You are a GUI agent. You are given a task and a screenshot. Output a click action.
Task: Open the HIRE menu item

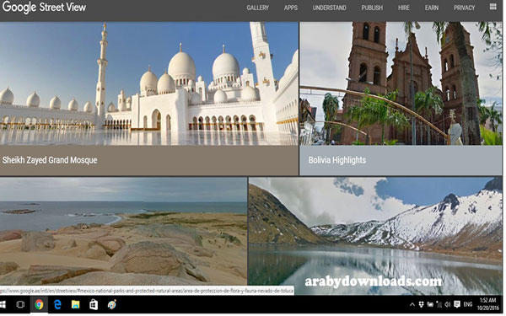(404, 8)
